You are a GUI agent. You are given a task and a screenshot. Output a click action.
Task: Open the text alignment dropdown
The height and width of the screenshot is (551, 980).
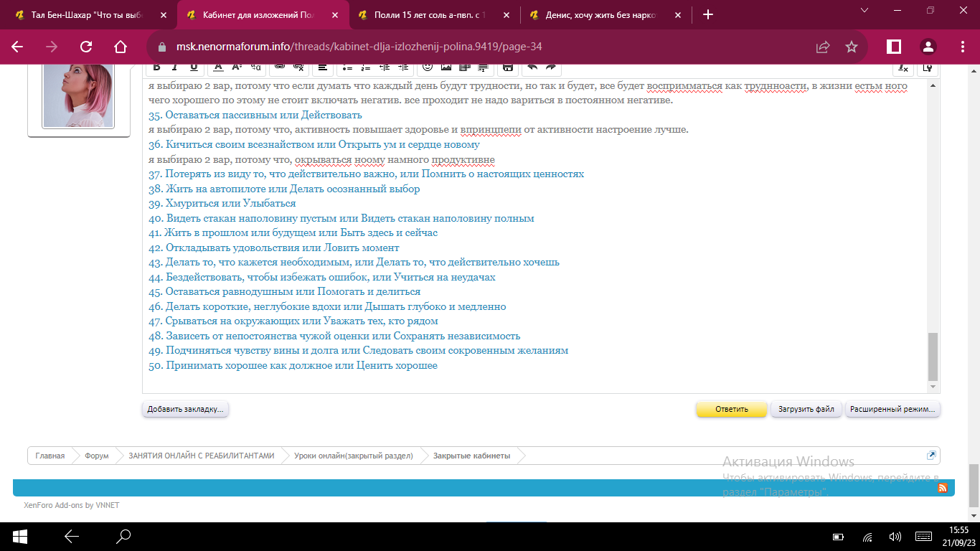tap(323, 67)
